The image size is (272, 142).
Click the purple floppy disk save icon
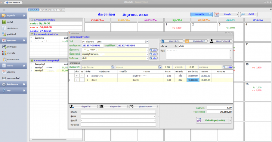pos(199,120)
